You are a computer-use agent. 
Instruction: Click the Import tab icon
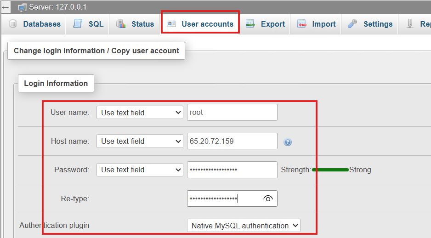click(x=301, y=23)
